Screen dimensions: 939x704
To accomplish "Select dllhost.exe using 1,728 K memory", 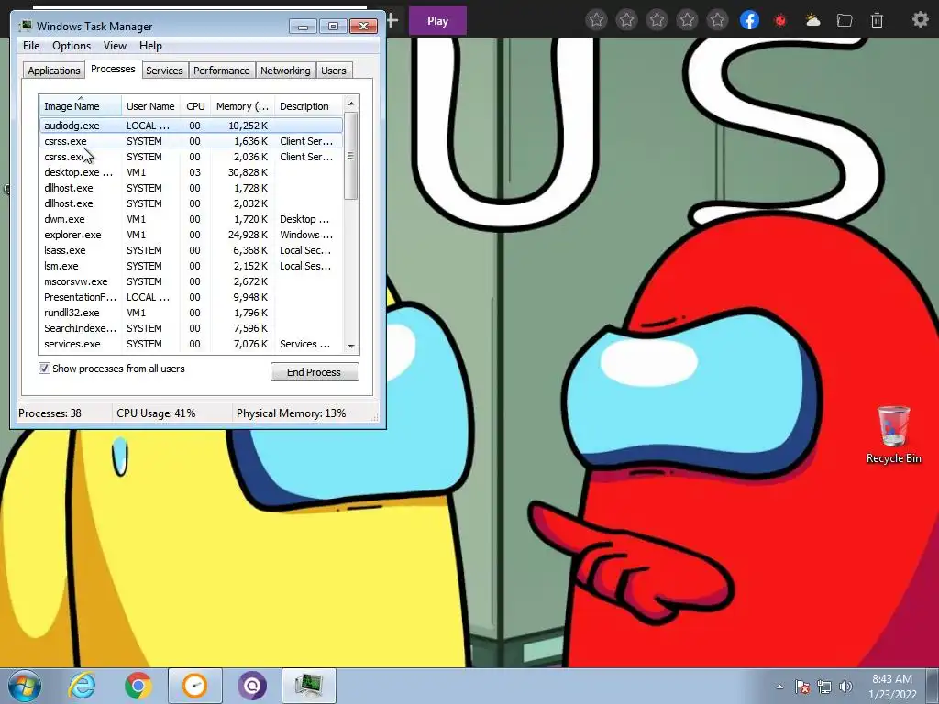I will (x=191, y=188).
